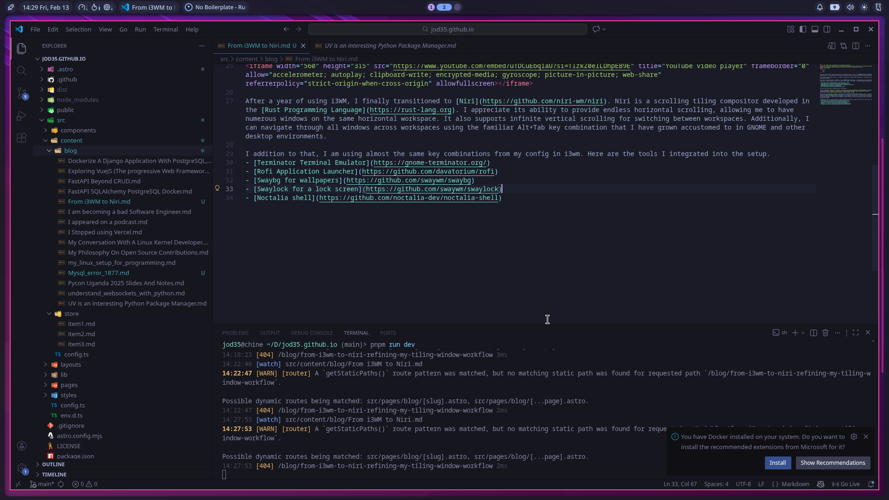889x500 pixels.
Task: Change language mode from Markdown
Action: pyautogui.click(x=795, y=484)
